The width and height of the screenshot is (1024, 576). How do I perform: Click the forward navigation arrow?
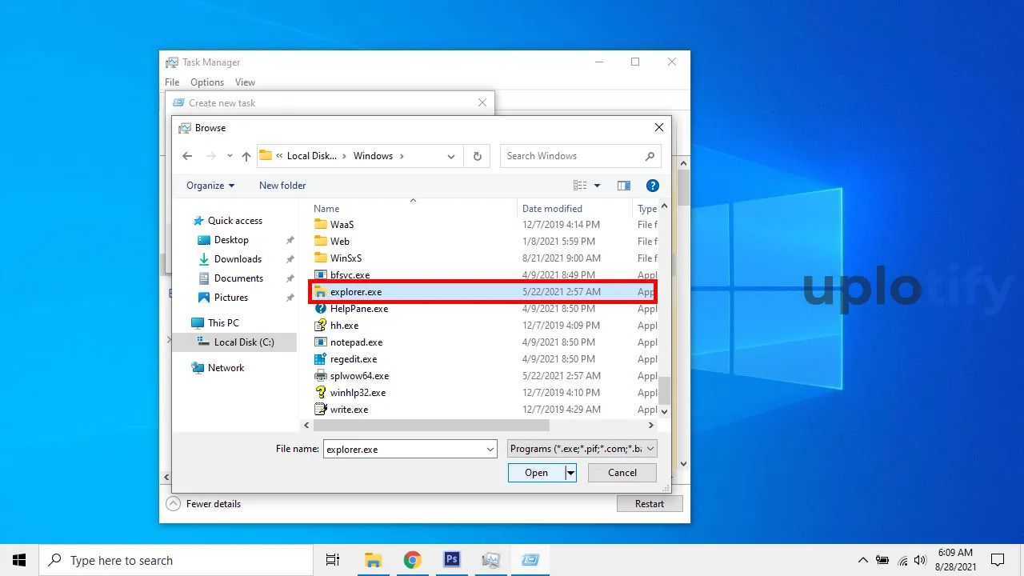[x=210, y=156]
